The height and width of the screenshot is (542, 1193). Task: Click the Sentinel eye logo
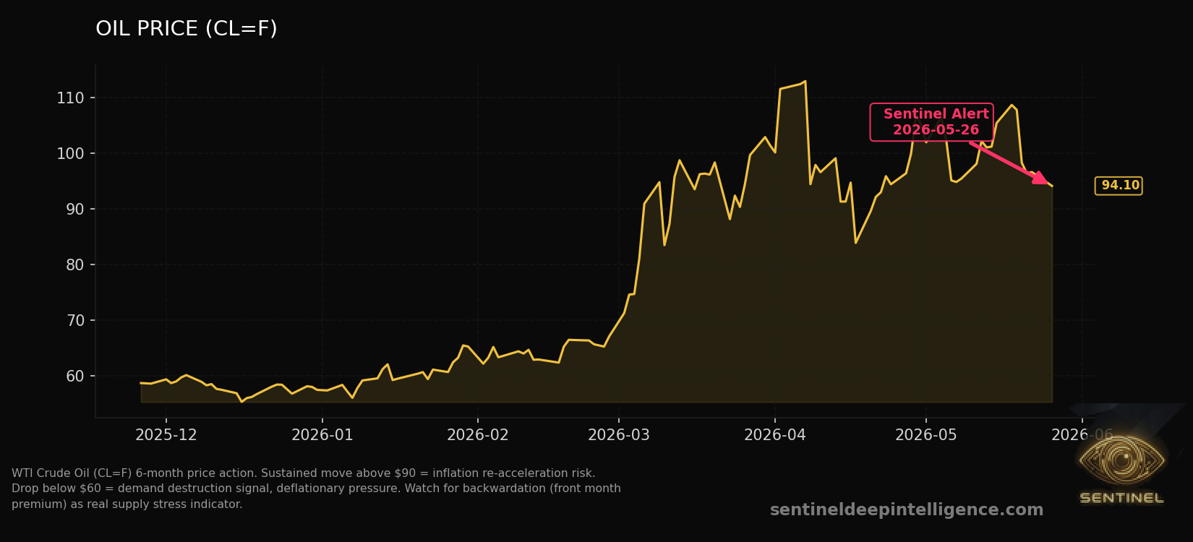coord(1121,460)
